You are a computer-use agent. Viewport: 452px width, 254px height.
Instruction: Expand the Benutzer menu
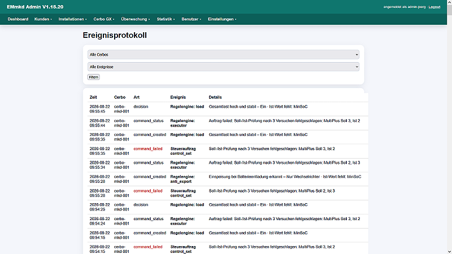tap(191, 19)
